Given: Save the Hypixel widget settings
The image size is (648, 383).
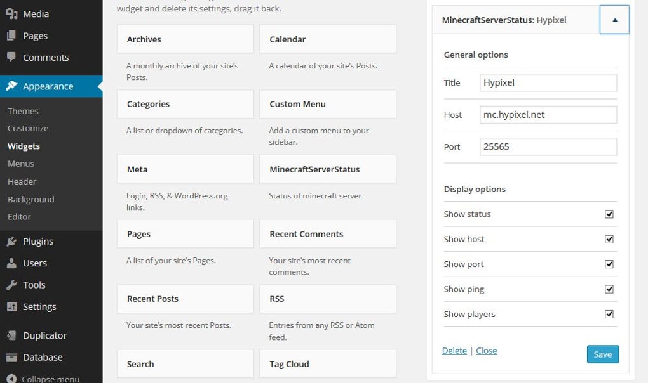Looking at the screenshot, I should pyautogui.click(x=602, y=354).
